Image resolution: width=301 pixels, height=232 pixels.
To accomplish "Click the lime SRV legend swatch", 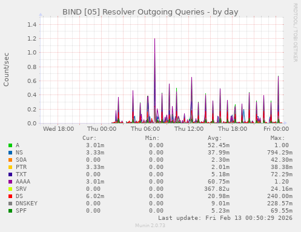I will tap(10, 189).
